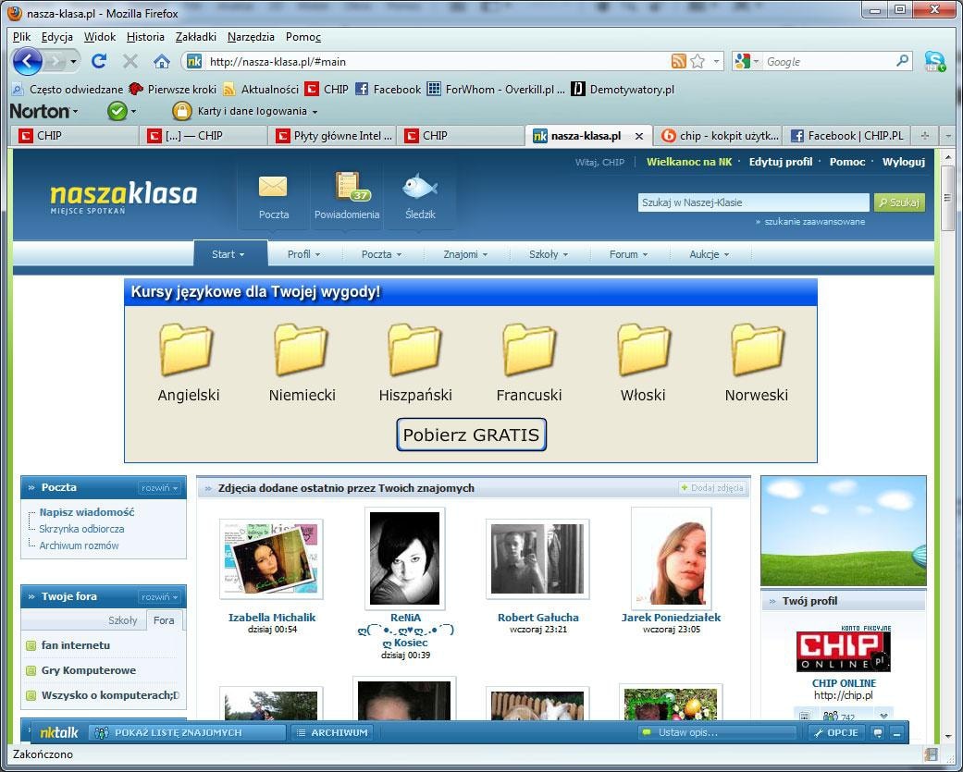Open the Profil navigation dropdown
Image resolution: width=963 pixels, height=772 pixels.
click(x=304, y=254)
